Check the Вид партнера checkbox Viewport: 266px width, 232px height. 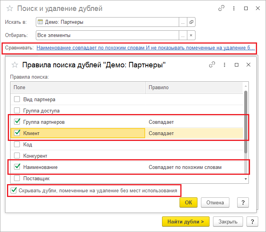pos(17,99)
